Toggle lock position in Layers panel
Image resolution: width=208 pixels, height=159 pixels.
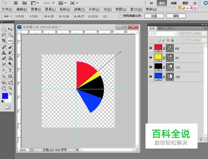click(168, 40)
